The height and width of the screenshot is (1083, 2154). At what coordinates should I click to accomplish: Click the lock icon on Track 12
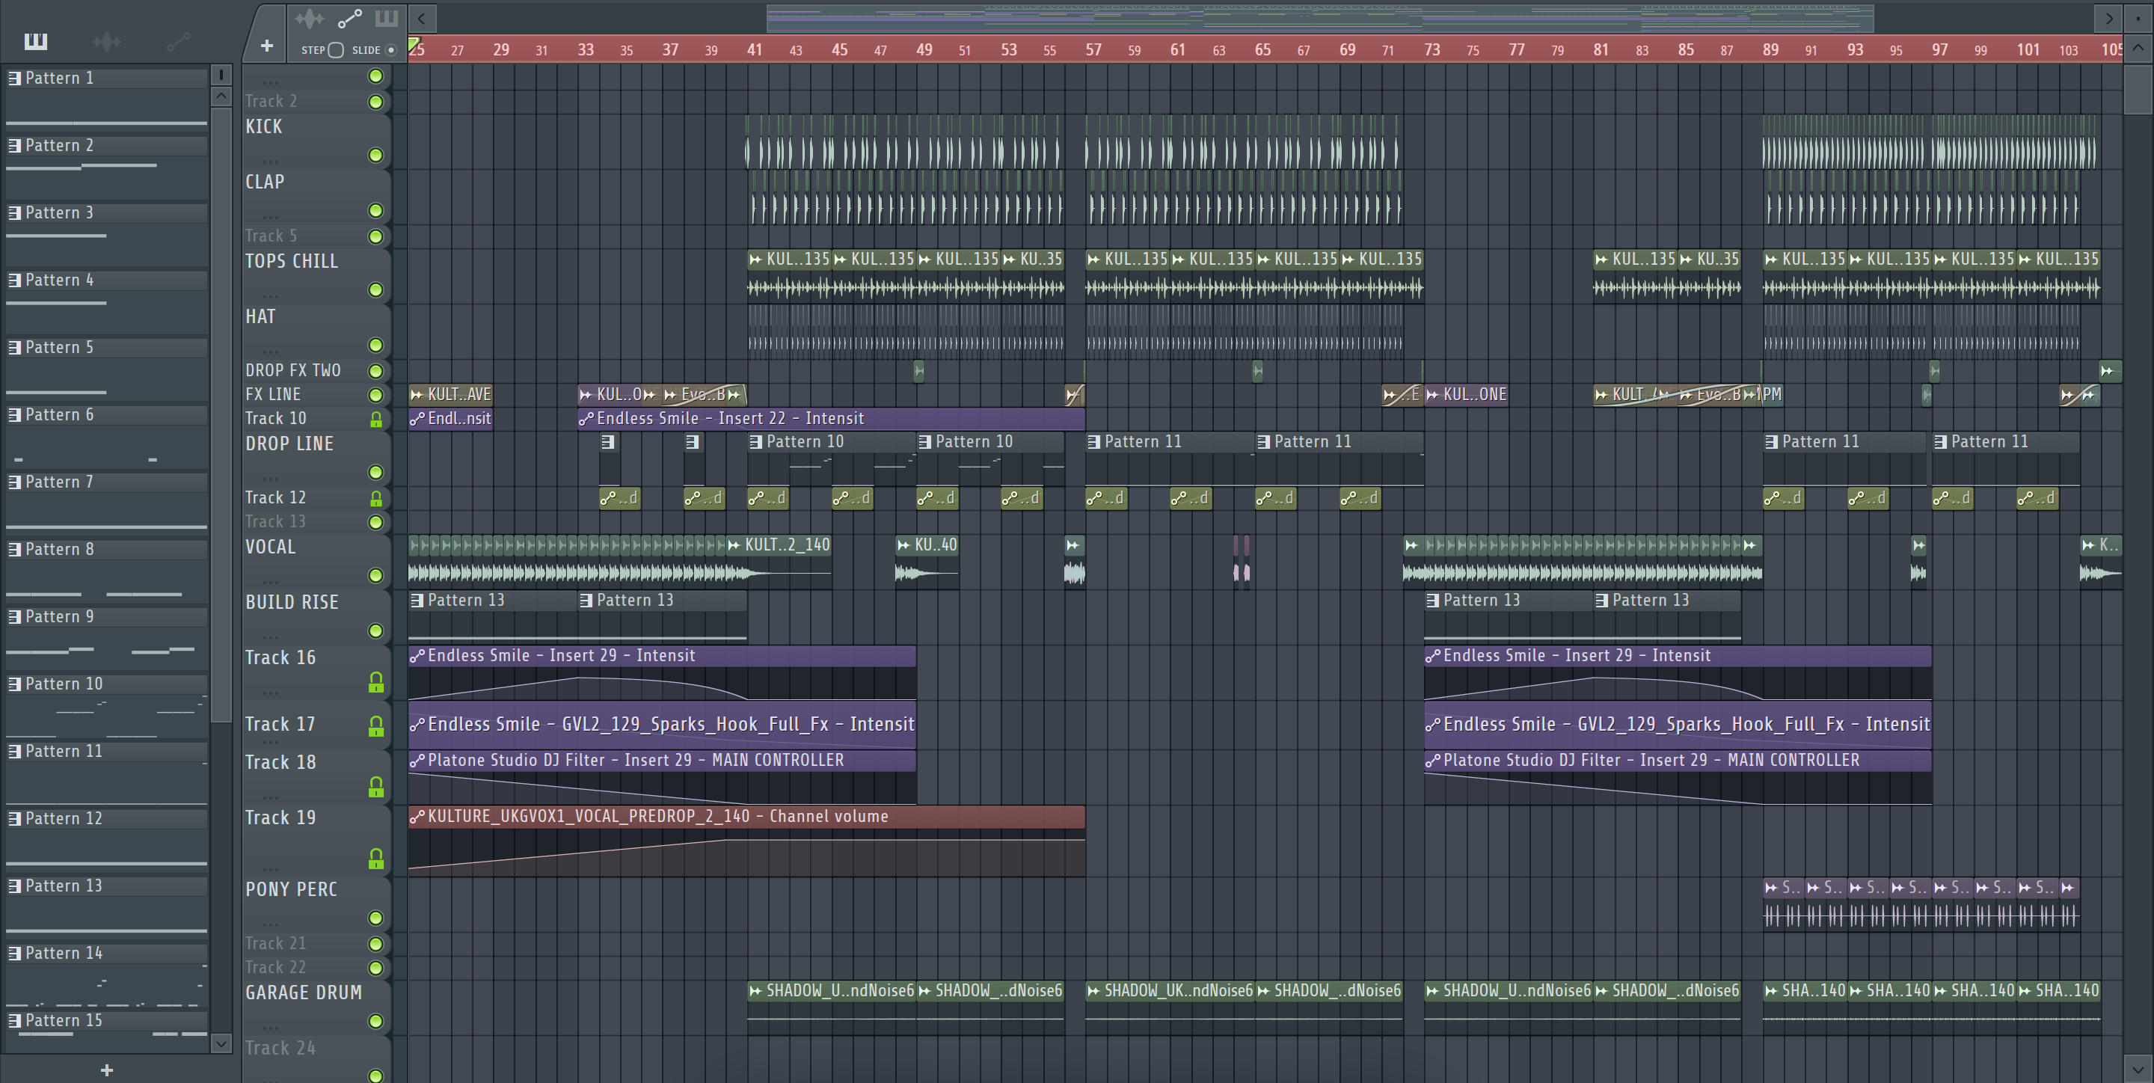(375, 498)
